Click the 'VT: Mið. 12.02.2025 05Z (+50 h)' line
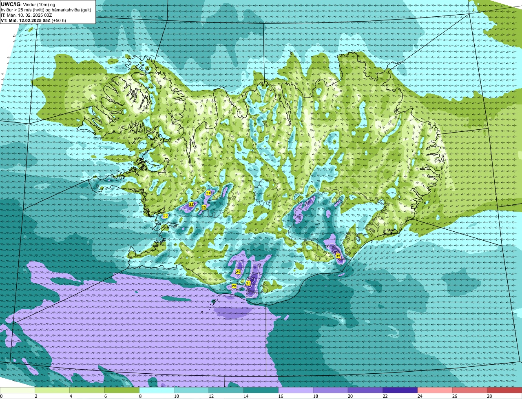522x399 pixels. click(x=33, y=20)
